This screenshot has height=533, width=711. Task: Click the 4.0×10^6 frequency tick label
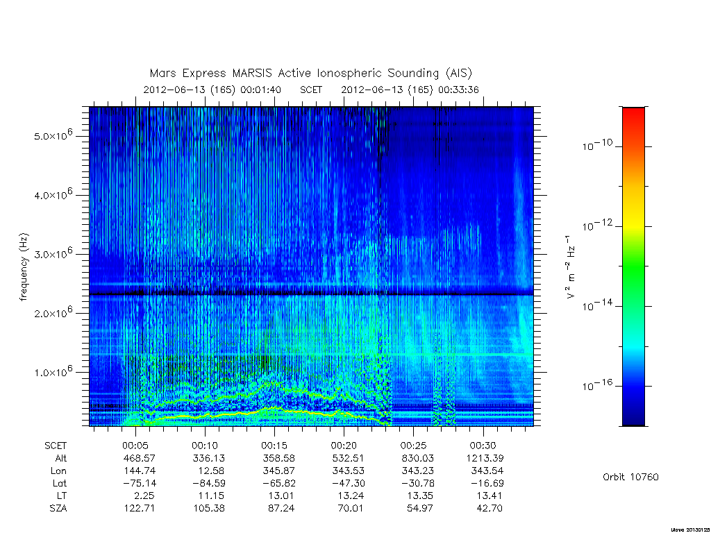click(x=53, y=194)
